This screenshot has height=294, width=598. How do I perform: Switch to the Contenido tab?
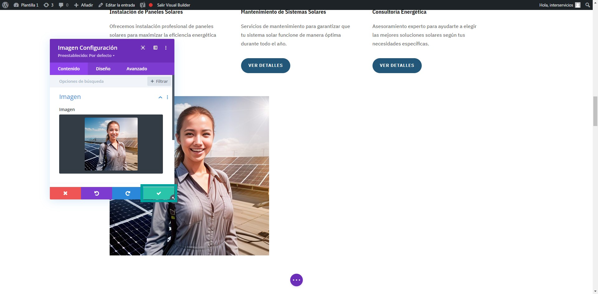[x=69, y=69]
